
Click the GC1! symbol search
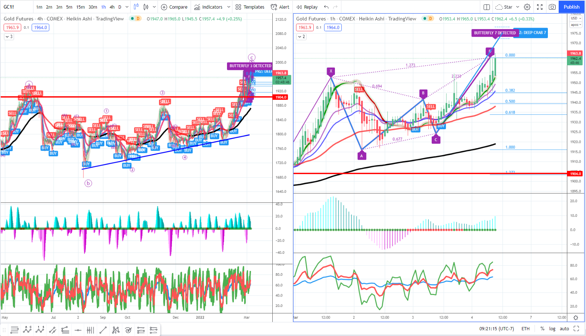9,7
